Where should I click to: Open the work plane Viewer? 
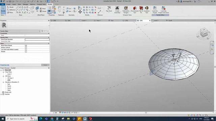click(x=43, y=11)
